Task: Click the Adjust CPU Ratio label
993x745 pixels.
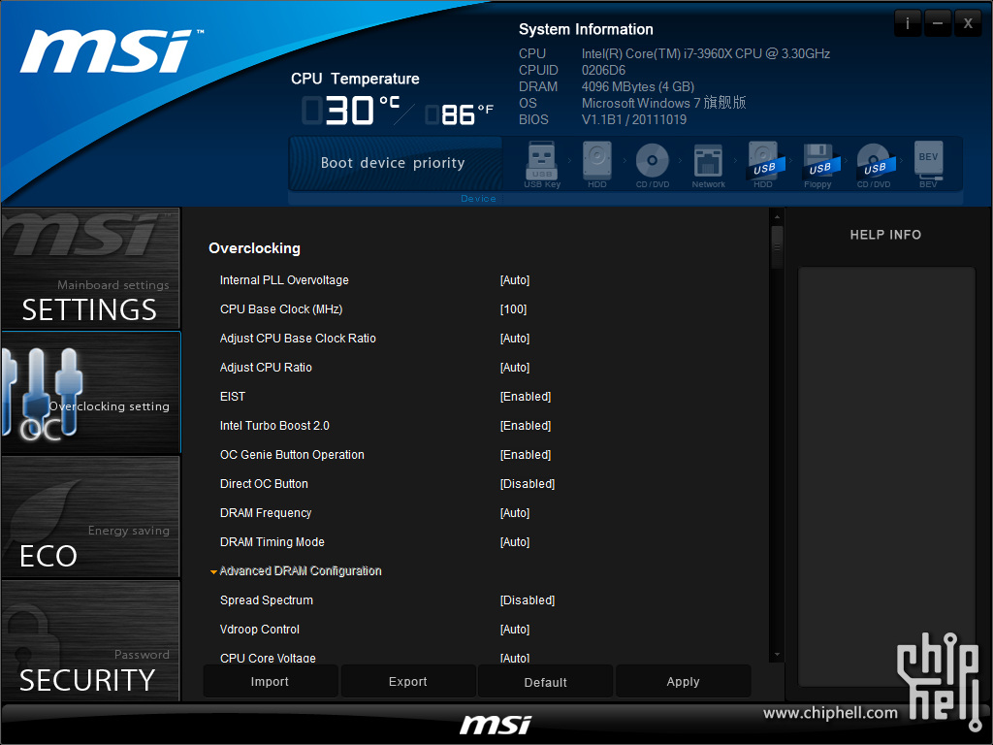Action: [x=266, y=368]
